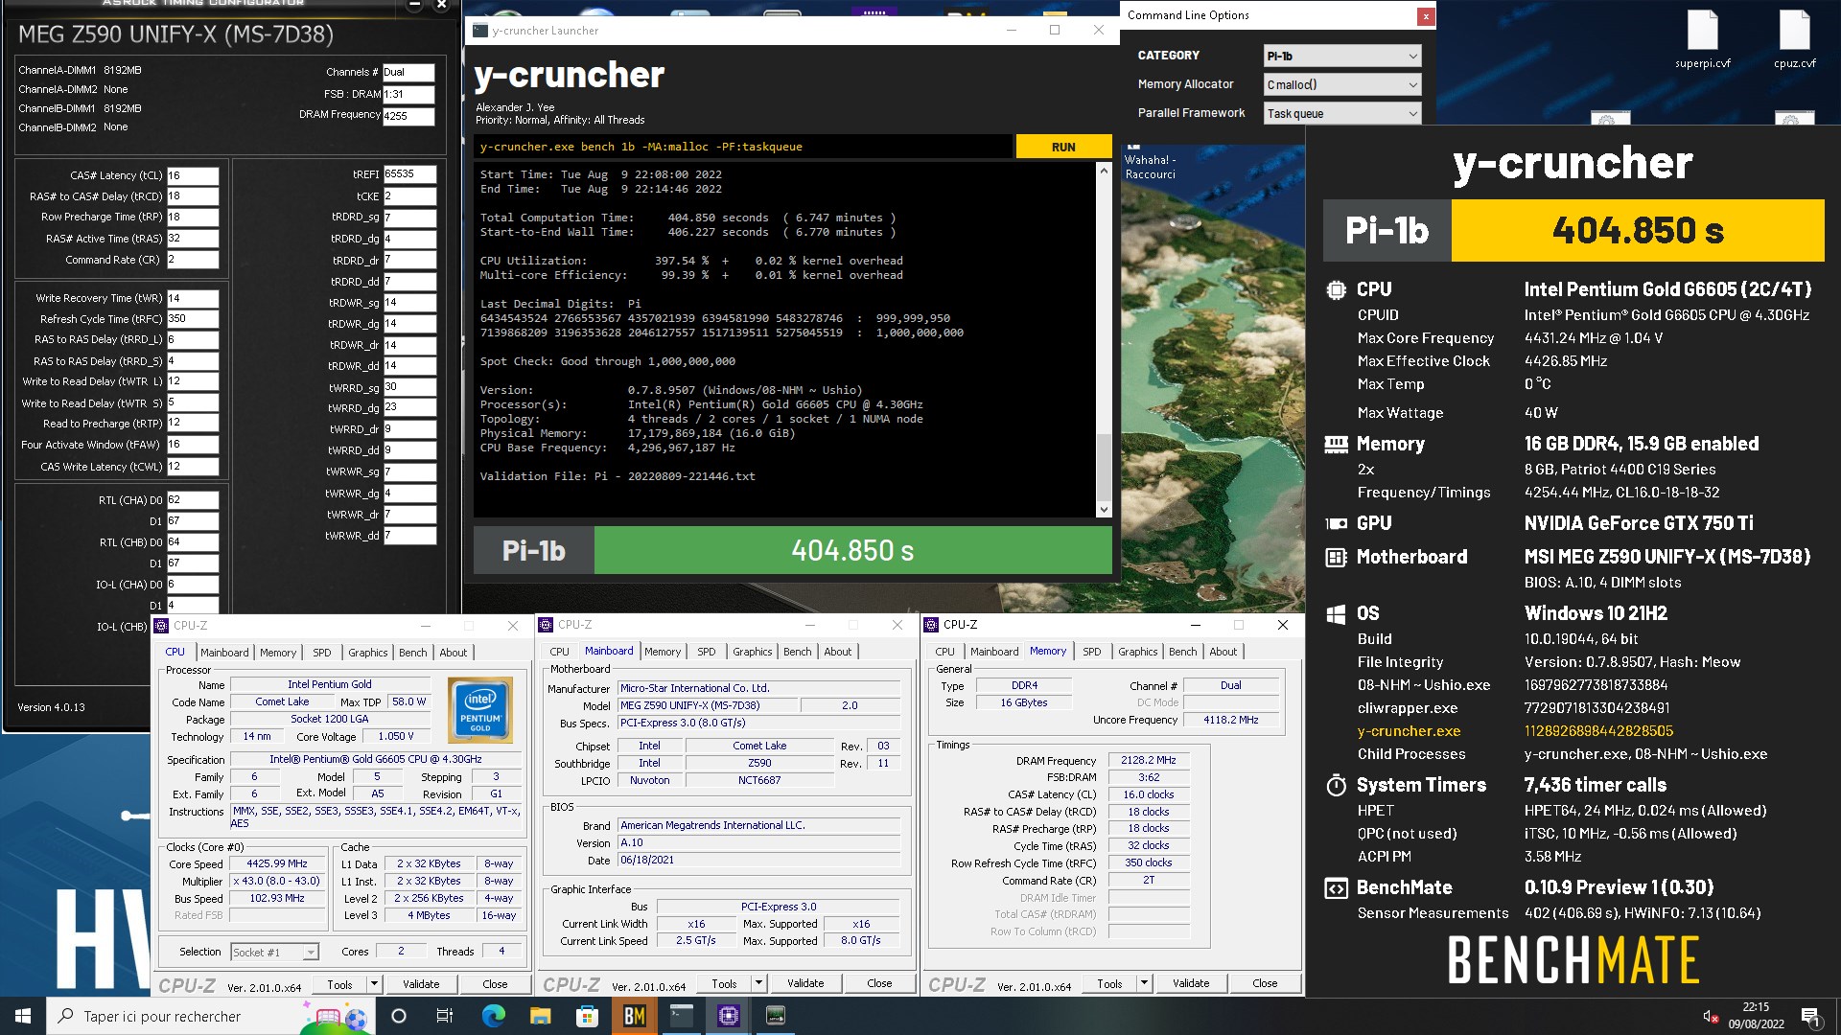Click the tREFI value field
1841x1035 pixels.
point(409,174)
